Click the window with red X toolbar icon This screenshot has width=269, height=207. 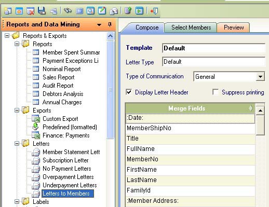tap(30, 11)
